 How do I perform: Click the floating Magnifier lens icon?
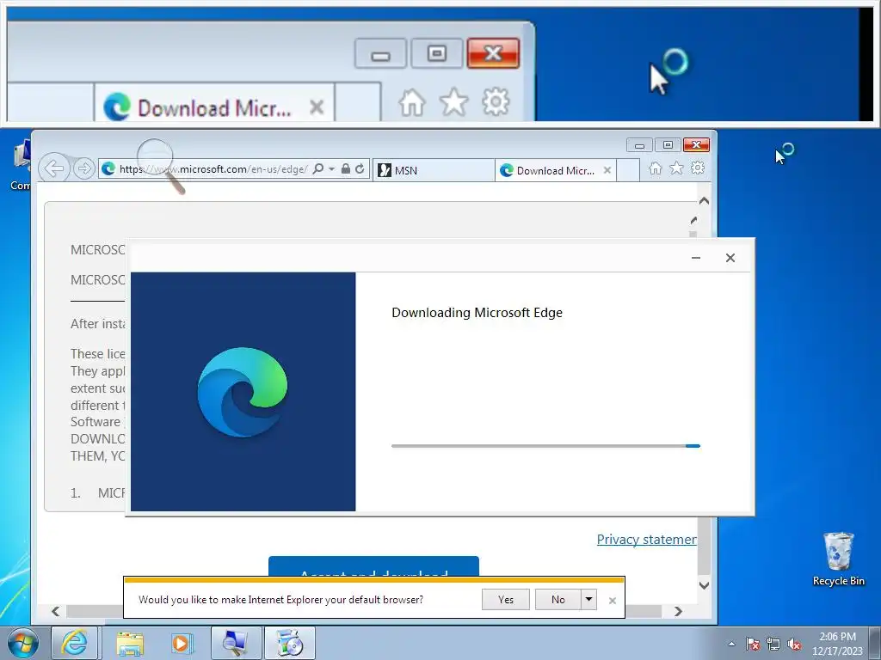click(x=160, y=165)
